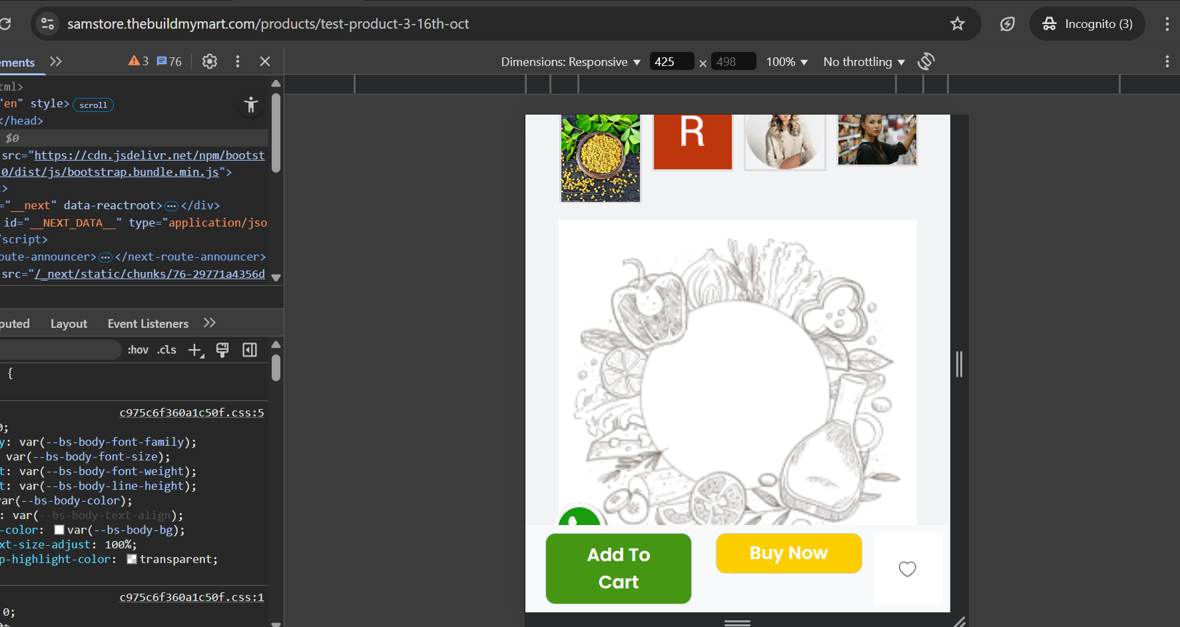Click the viewport right-edge resize handle

coord(959,364)
